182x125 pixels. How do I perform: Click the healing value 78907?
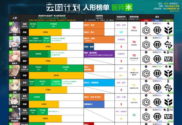click(47, 38)
